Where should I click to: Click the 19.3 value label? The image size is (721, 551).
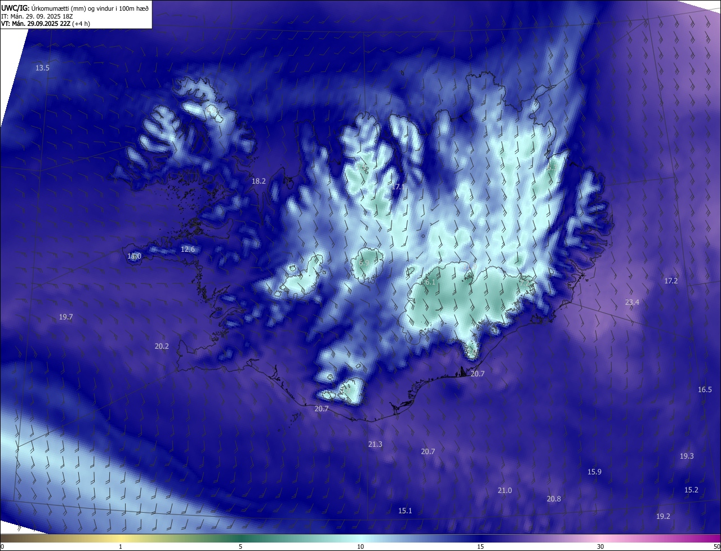pos(687,456)
